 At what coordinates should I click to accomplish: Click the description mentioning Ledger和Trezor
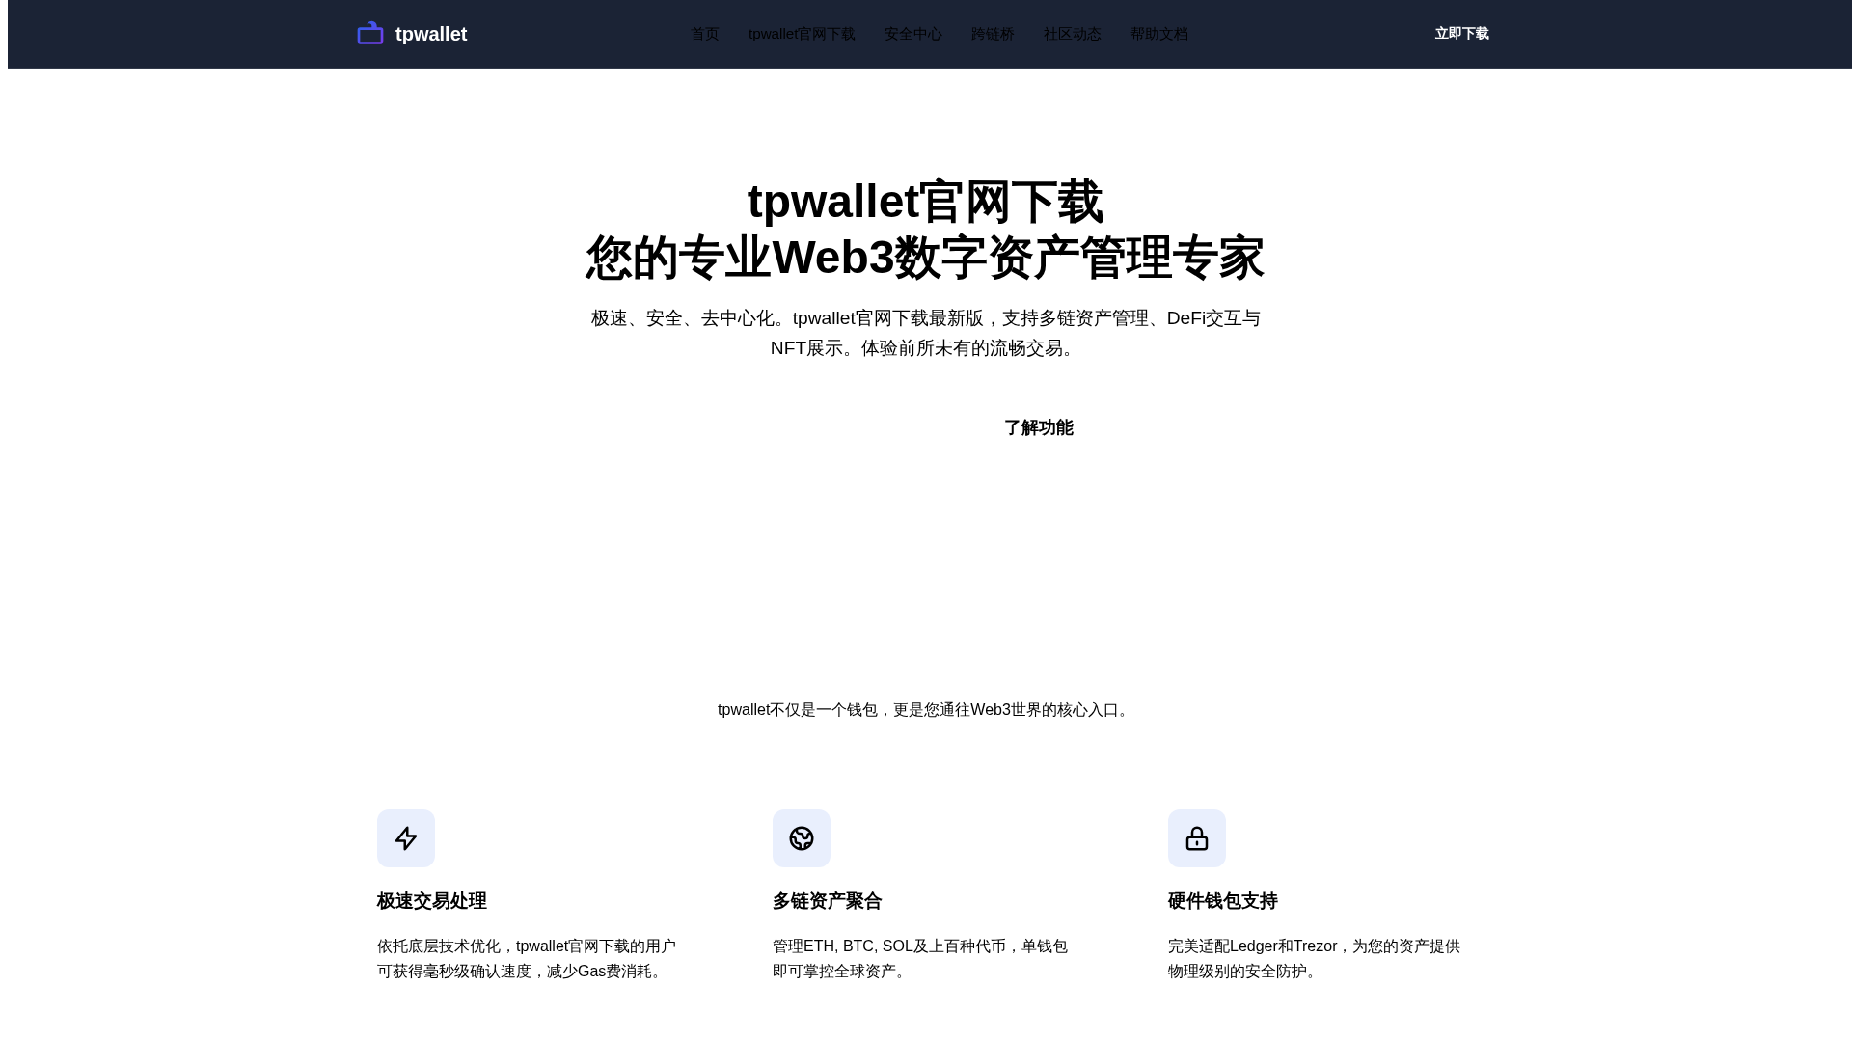[1314, 959]
